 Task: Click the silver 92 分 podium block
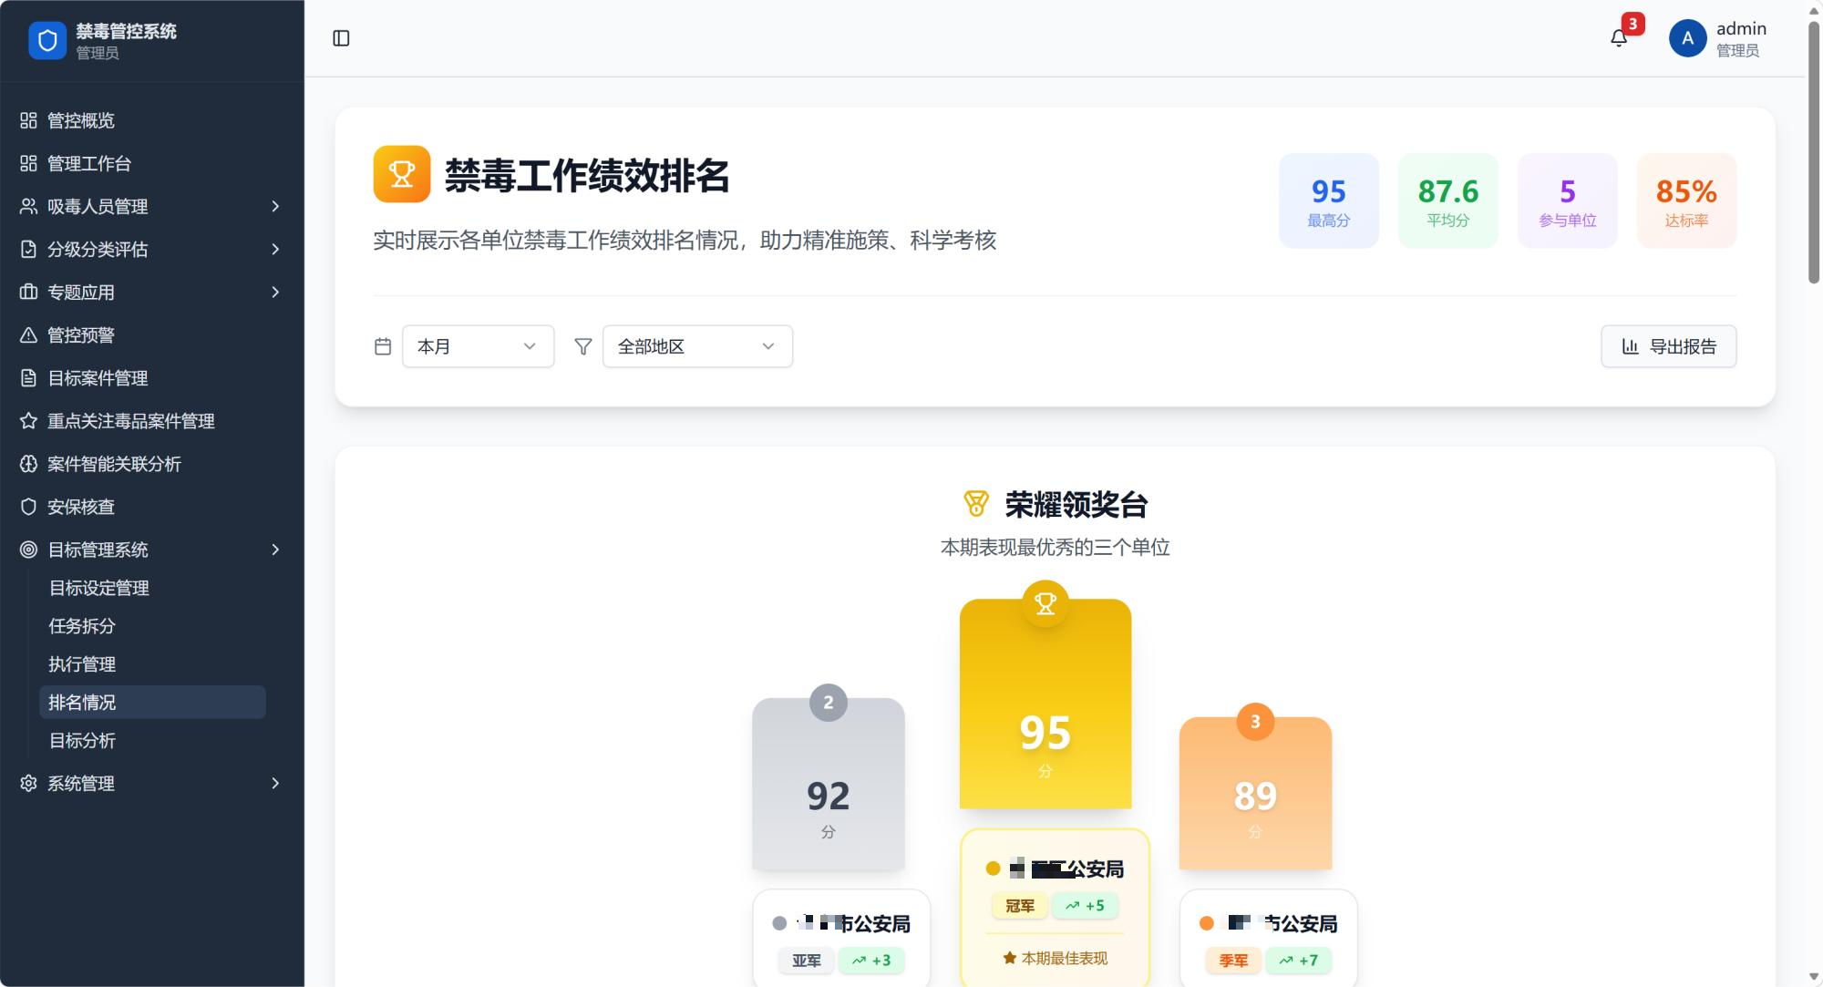[829, 784]
